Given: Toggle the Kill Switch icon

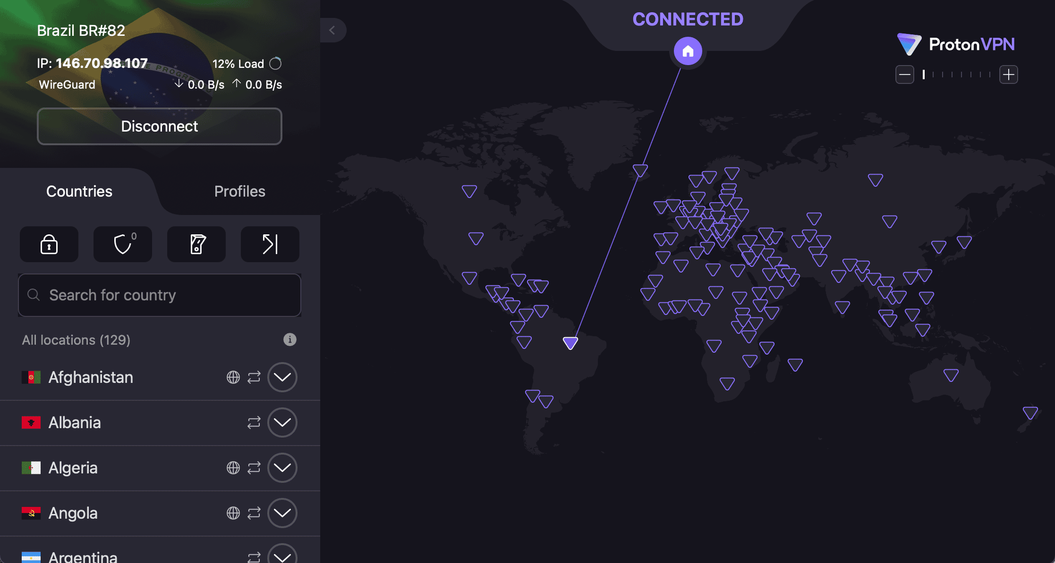Looking at the screenshot, I should coord(196,244).
